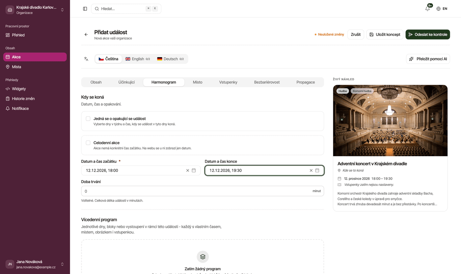Switch to the Propagace tab
This screenshot has width=461, height=274.
306,82
